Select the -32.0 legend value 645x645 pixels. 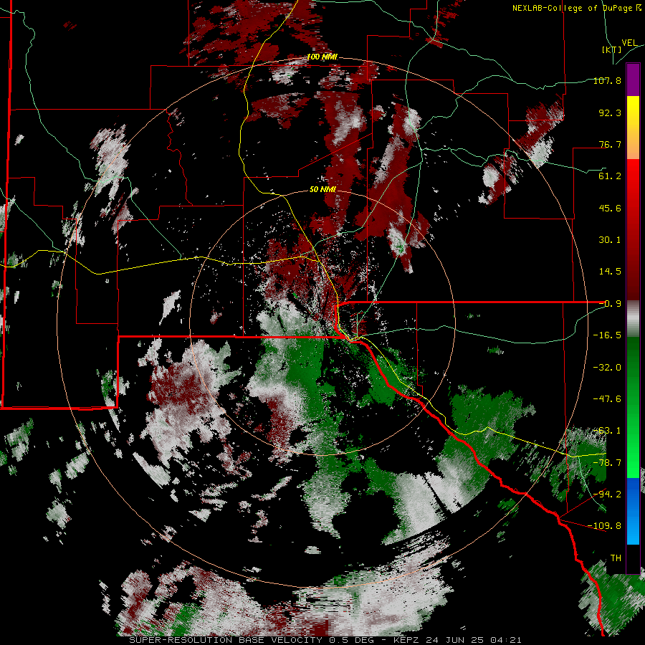(x=607, y=368)
